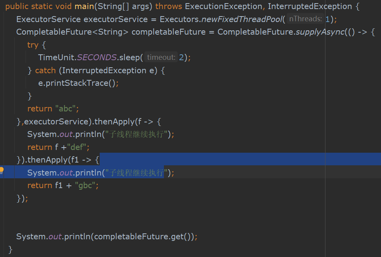The height and width of the screenshot is (257, 381).
Task: Click the catch keyword
Action: point(45,70)
